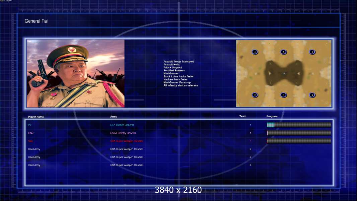The height and width of the screenshot is (201, 357).
Task: Click 'China Infantry General' army entry
Action: [x=123, y=133]
